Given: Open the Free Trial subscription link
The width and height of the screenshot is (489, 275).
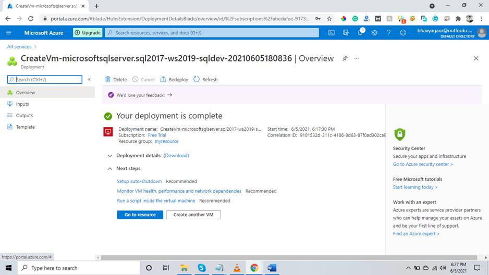Looking at the screenshot, I should [157, 135].
